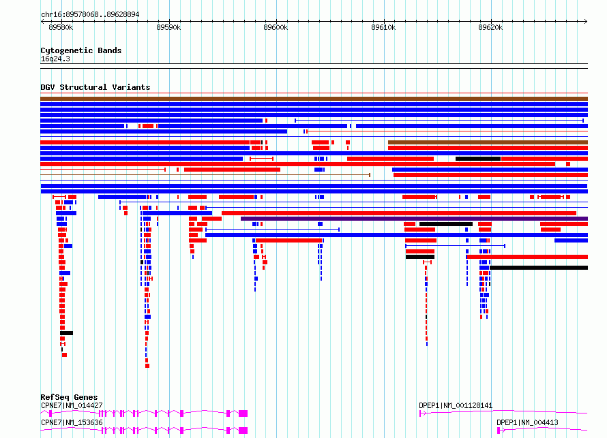The height and width of the screenshot is (438, 607).
Task: Click the 89580k ruler label
Action: (x=61, y=27)
